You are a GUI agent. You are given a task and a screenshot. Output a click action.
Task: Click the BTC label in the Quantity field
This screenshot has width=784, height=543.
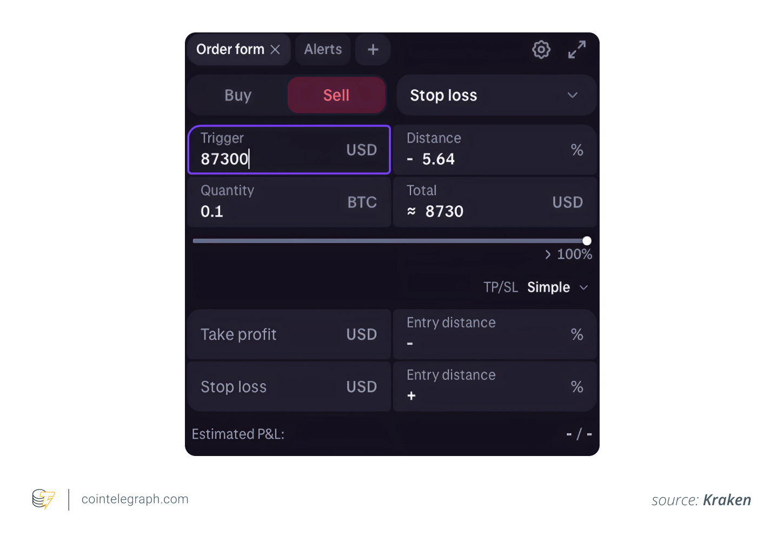(362, 202)
